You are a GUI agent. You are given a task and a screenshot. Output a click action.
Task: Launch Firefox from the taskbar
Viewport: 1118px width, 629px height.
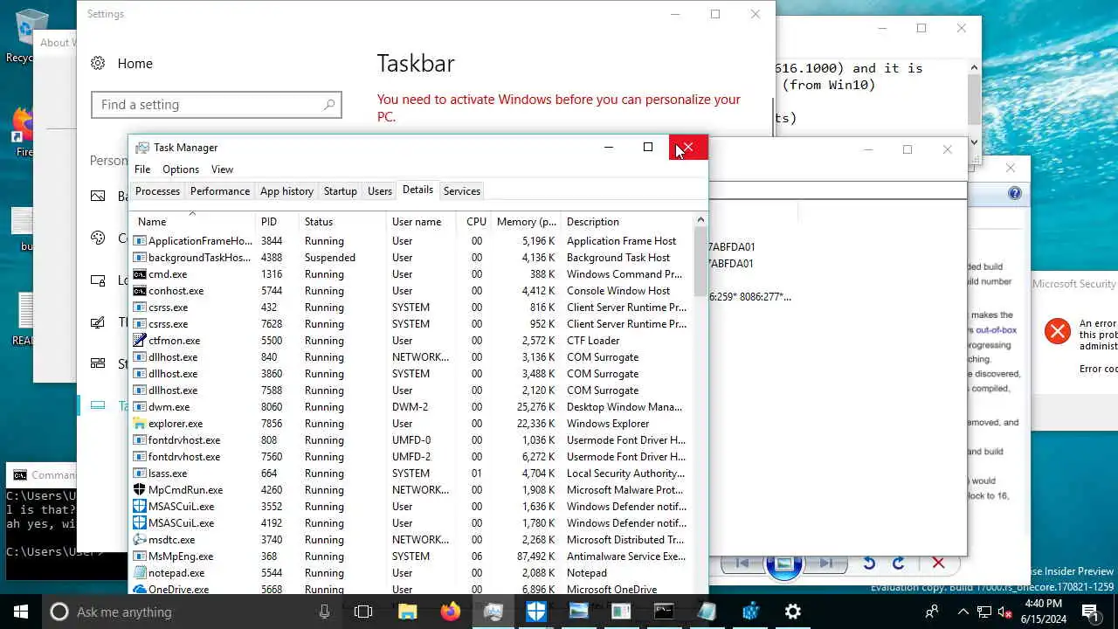coord(451,612)
